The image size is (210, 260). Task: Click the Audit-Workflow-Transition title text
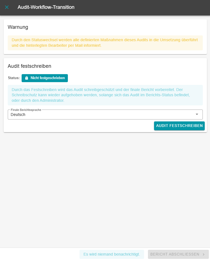click(46, 7)
